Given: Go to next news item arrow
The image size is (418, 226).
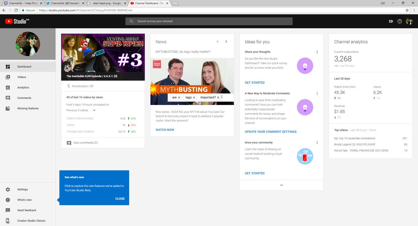Looking at the screenshot, I should (226, 41).
